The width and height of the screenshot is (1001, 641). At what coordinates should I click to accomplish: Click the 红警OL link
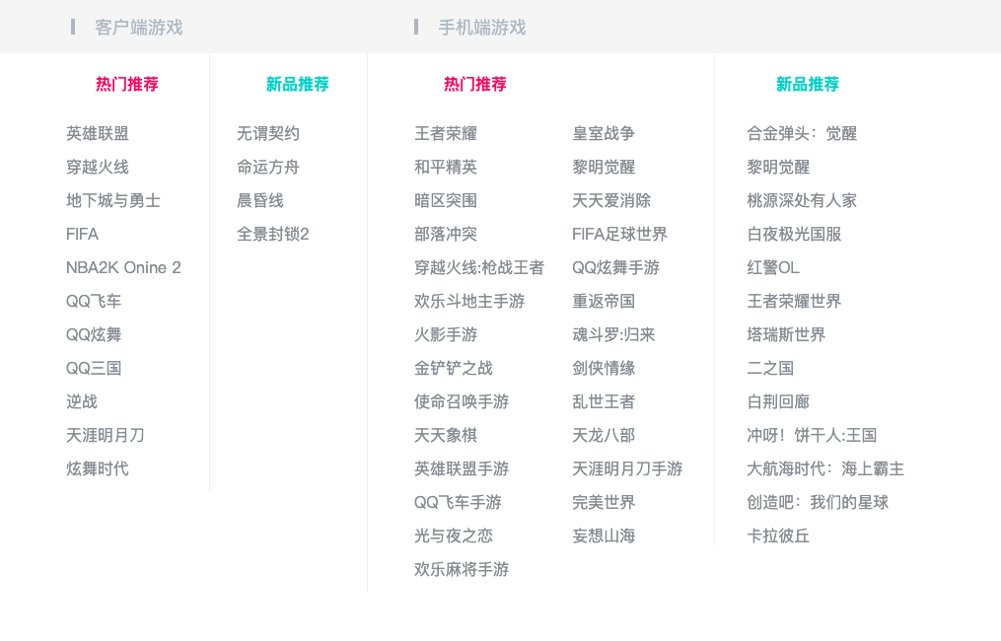pyautogui.click(x=773, y=267)
